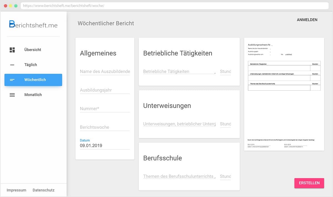Click the Betriebliche Tätigkeiten text field
The height and width of the screenshot is (197, 333).
[179, 72]
